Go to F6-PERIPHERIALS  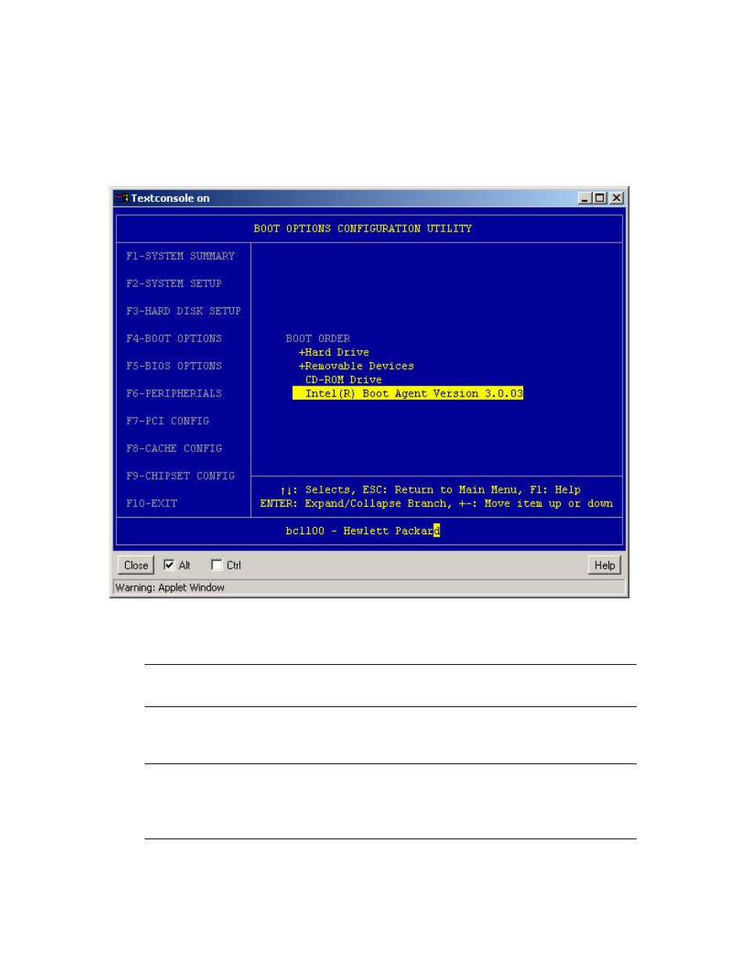tap(174, 393)
